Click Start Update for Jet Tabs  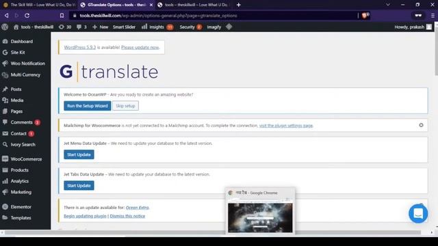click(79, 185)
